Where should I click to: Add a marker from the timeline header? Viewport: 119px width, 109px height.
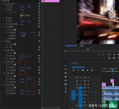click(x=87, y=70)
